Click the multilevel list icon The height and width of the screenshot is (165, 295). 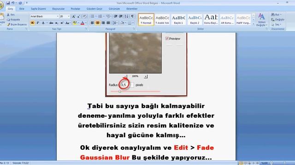(108, 16)
